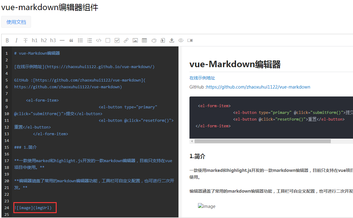Screen dimensions: 353x218
Task: Insert h1 heading
Action: [x=34, y=40]
